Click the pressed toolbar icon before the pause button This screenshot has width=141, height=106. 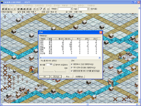coord(41,9)
